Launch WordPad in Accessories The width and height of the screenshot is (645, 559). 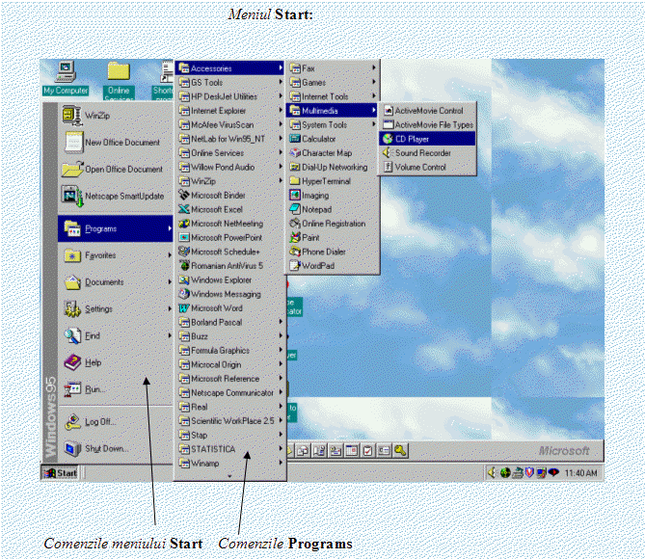click(x=333, y=266)
